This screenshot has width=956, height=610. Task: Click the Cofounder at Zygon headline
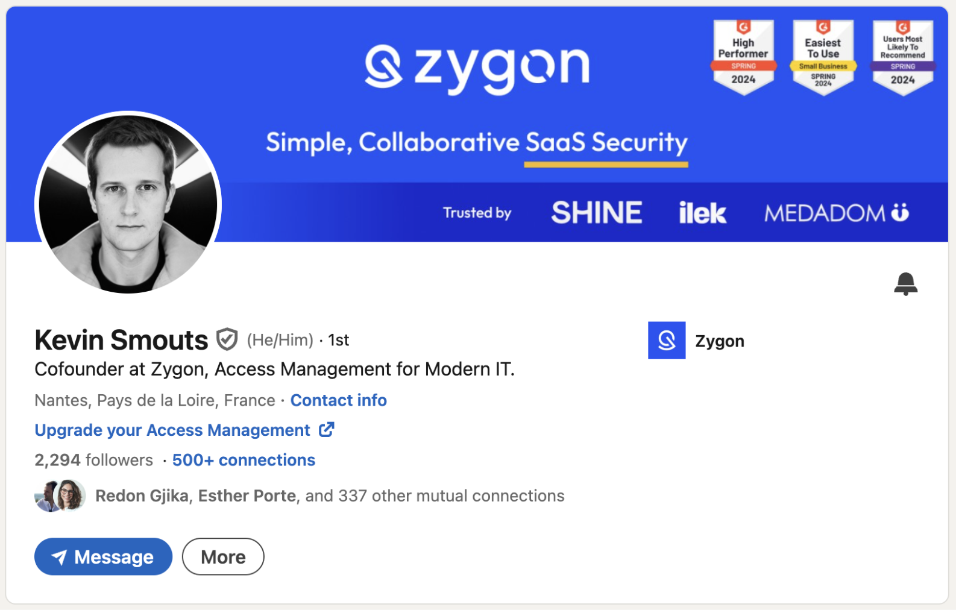pyautogui.click(x=275, y=369)
